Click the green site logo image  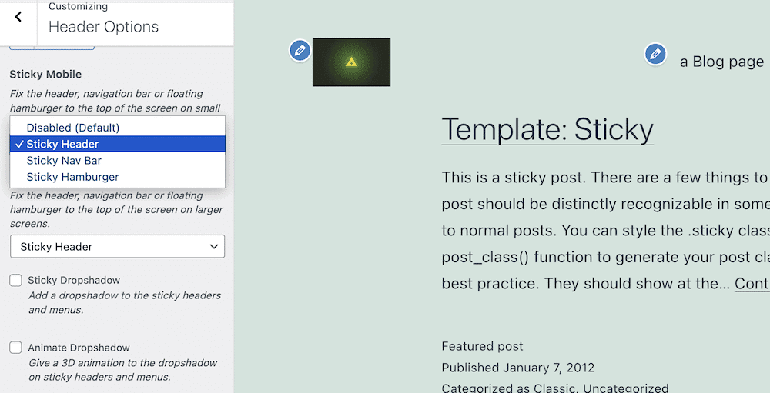(351, 62)
